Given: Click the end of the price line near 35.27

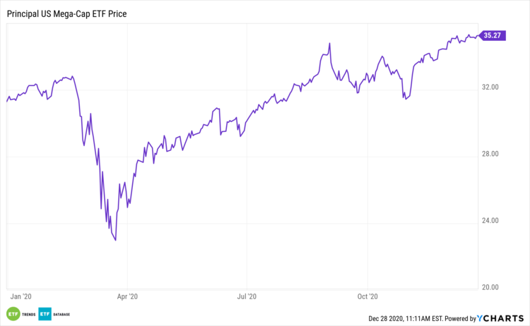Looking at the screenshot, I should pos(476,35).
